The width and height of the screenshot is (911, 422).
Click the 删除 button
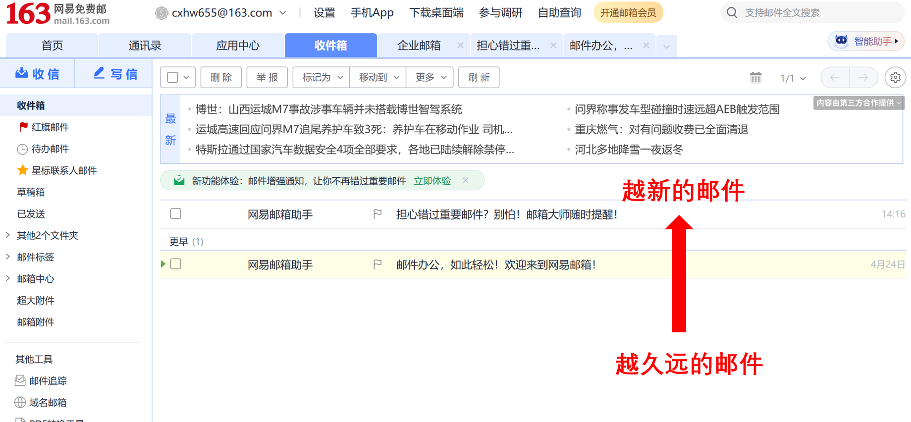[x=221, y=77]
